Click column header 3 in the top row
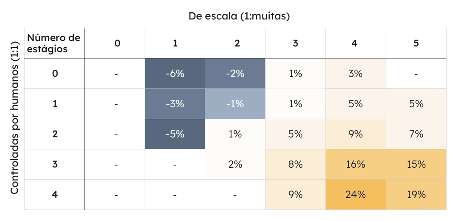 295,43
